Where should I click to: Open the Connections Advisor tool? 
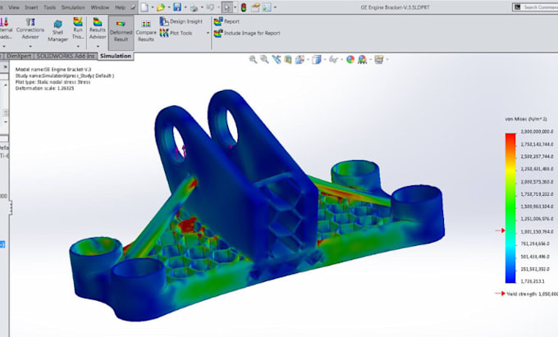[x=30, y=30]
